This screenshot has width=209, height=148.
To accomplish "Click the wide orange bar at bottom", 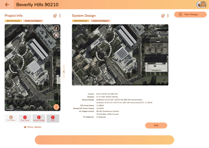I will (104, 140).
